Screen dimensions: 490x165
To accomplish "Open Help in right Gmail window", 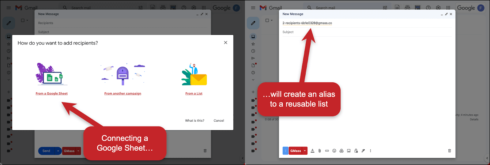I will tap(428, 8).
